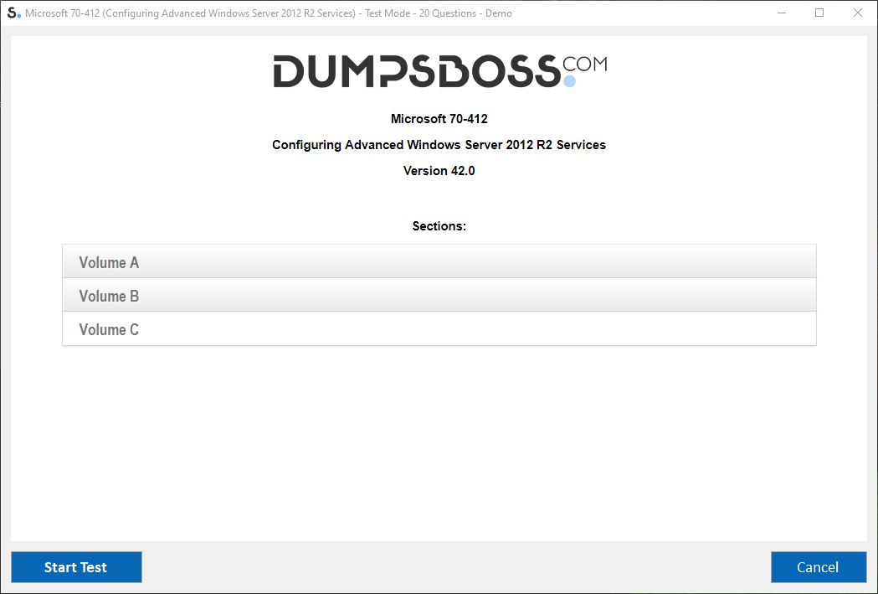Image resolution: width=878 pixels, height=594 pixels.
Task: Select the Volume C section row
Action: pos(439,329)
